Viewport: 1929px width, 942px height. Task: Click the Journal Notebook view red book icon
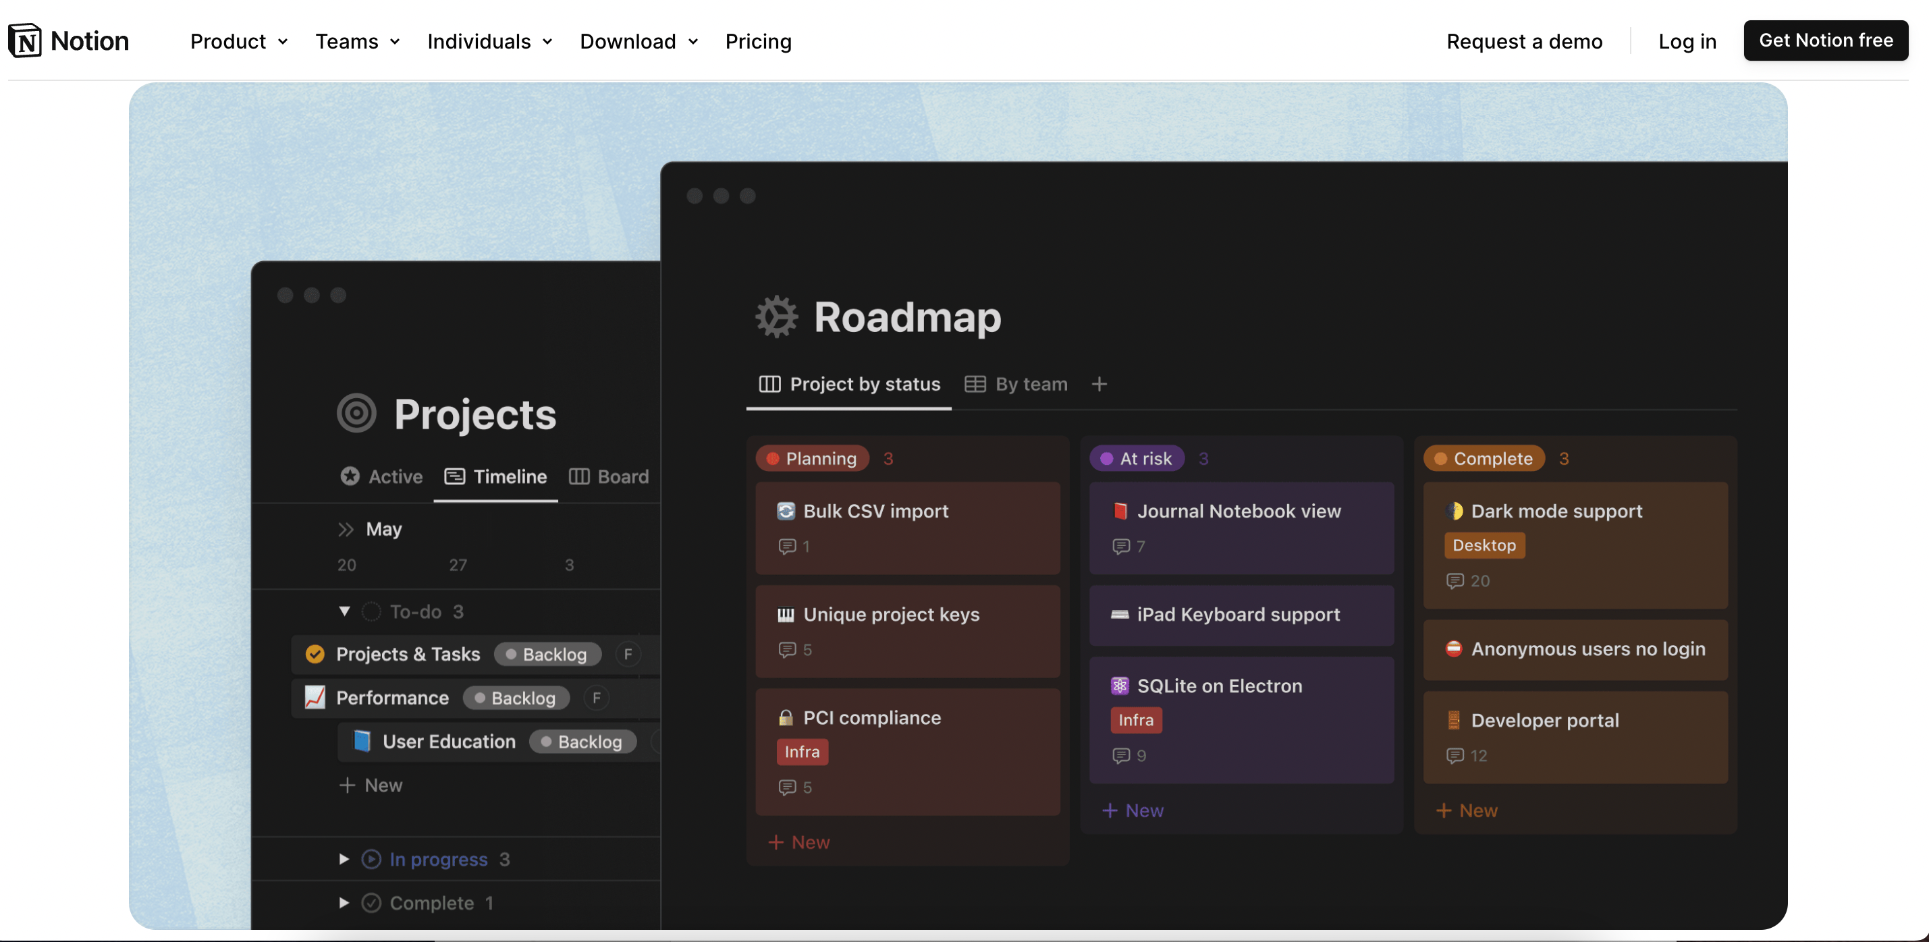pos(1120,511)
